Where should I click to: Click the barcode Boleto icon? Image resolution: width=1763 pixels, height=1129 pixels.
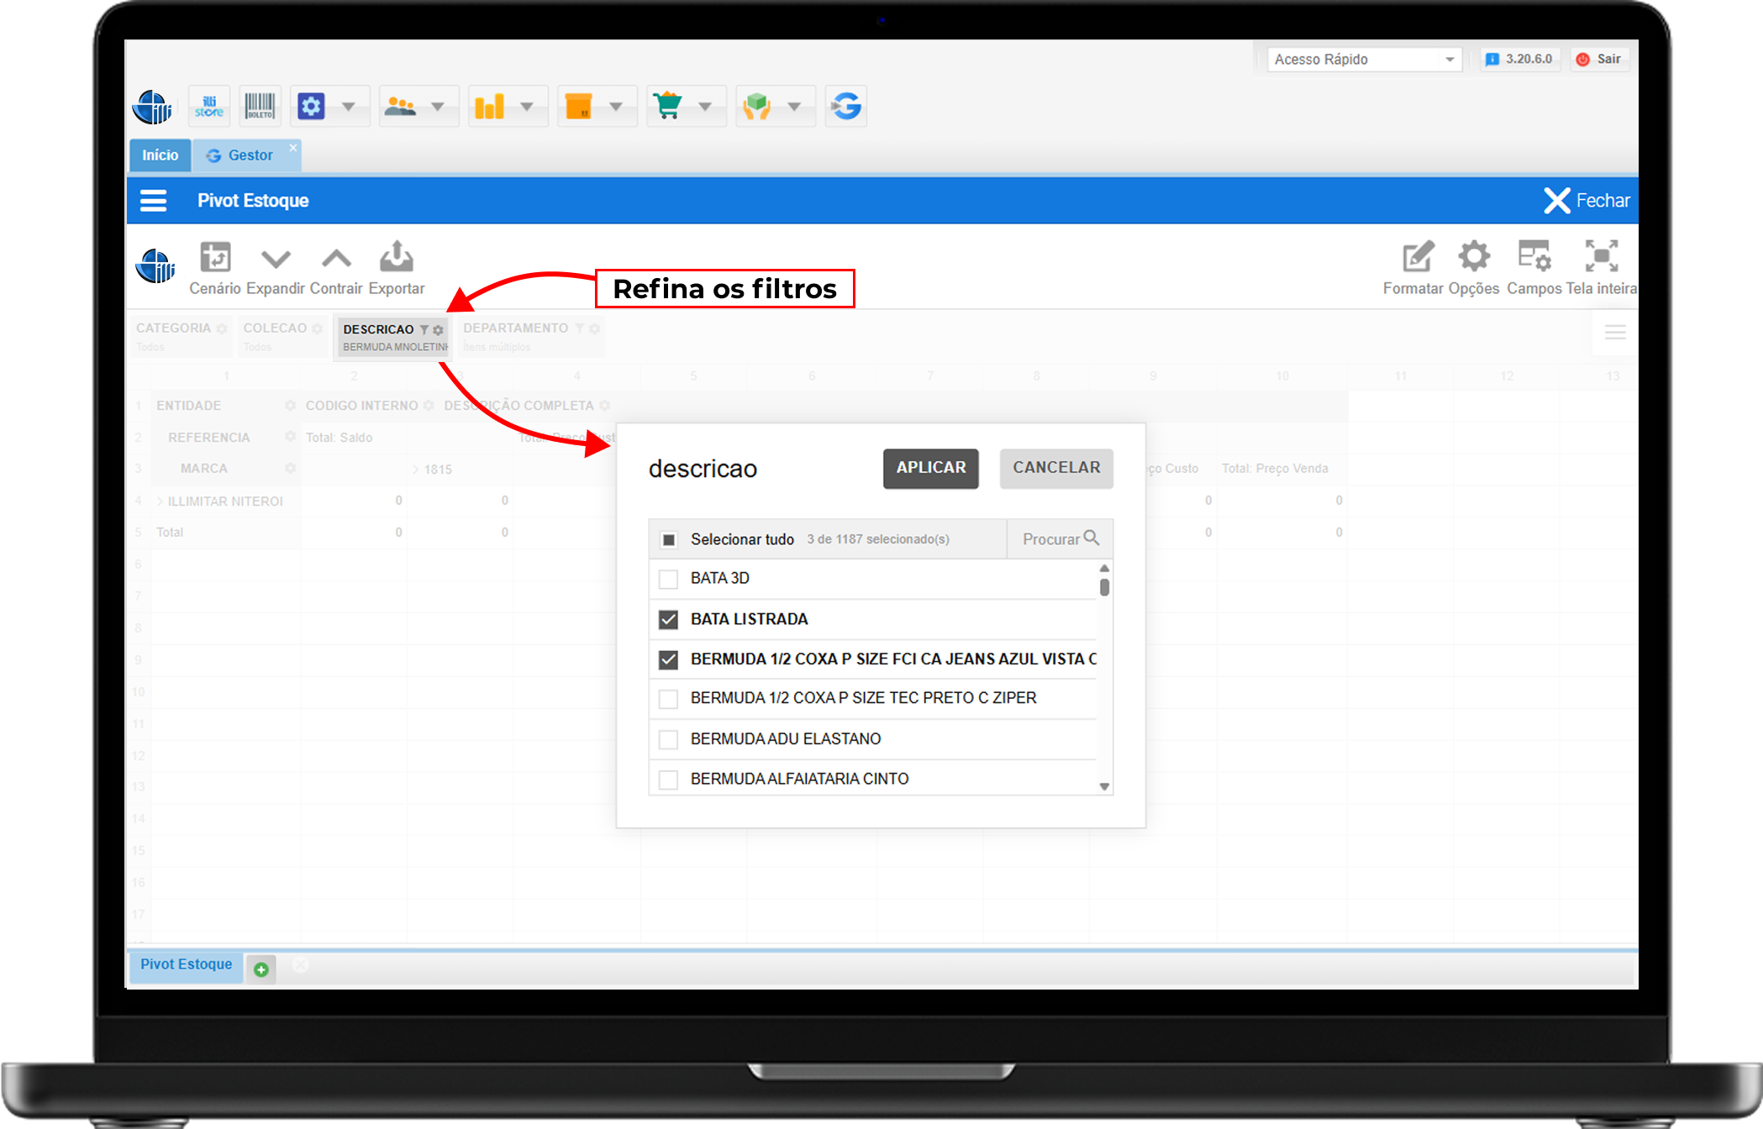tap(260, 107)
